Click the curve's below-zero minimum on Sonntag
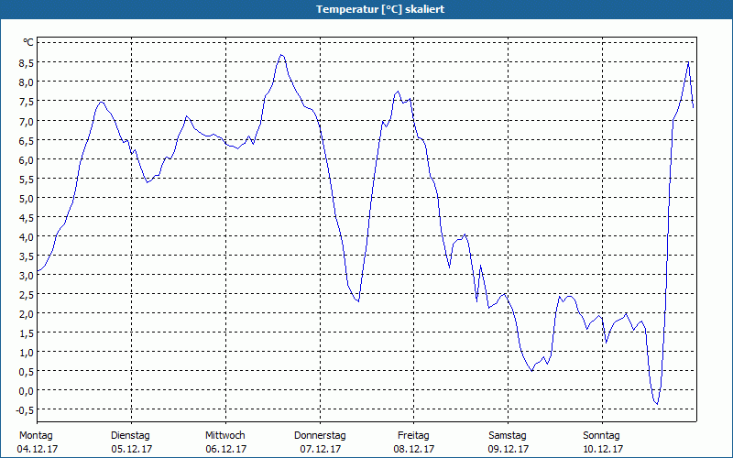733x458 pixels. (656, 403)
